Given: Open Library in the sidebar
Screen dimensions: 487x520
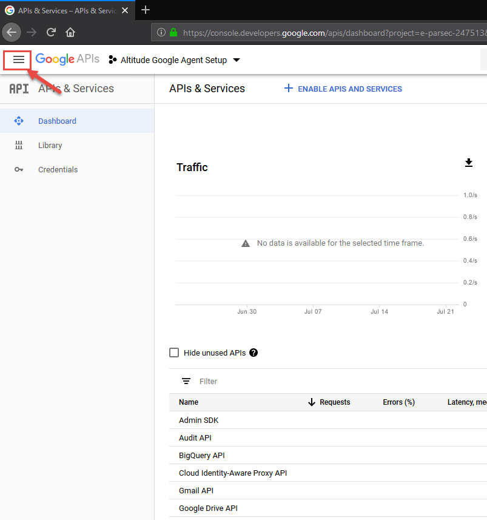Looking at the screenshot, I should 50,145.
